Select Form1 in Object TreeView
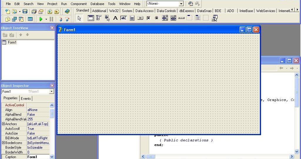The width and height of the screenshot is (301, 159). (x=12, y=42)
